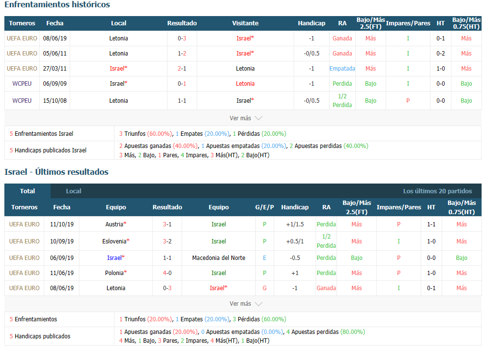Click result 3-2 in Eslovenia row
This screenshot has height=351, width=485.
pos(168,241)
